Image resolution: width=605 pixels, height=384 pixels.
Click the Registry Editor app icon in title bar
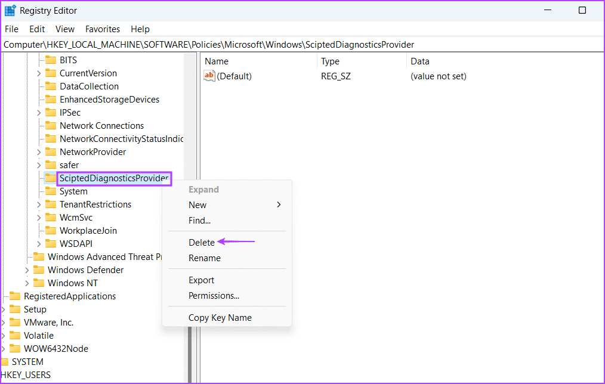(x=10, y=11)
